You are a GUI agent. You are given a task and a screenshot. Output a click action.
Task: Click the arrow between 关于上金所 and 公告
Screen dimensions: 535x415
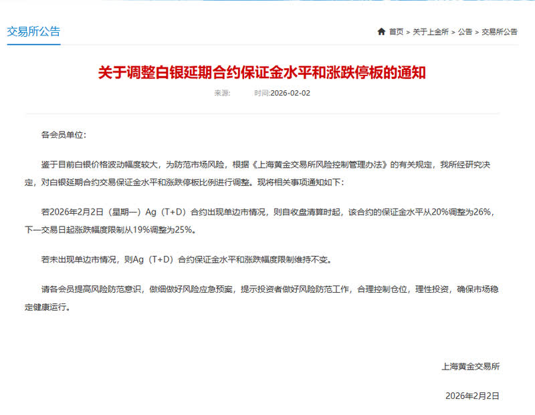tap(453, 32)
